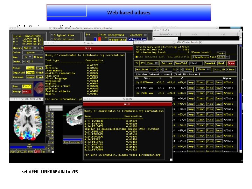Open the Clusters dropdown
Image resolution: width=252 pixels, height=189 pixels.
pyautogui.click(x=138, y=35)
